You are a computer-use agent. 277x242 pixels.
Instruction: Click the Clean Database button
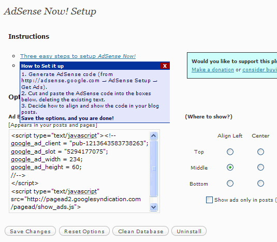pyautogui.click(x=141, y=231)
